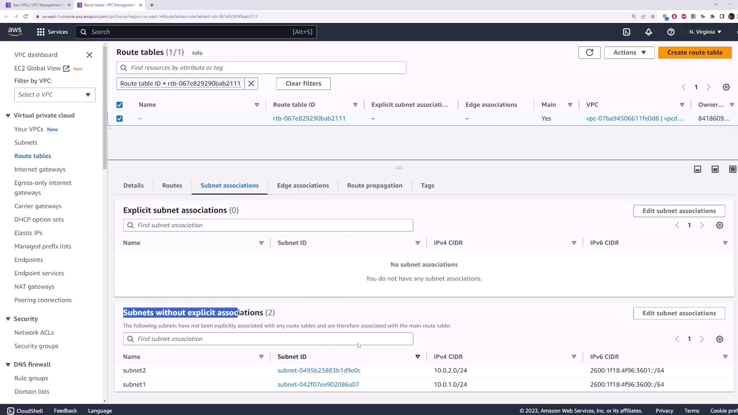Previous page in explicit subnet associations
The width and height of the screenshot is (738, 415).
[x=677, y=226]
